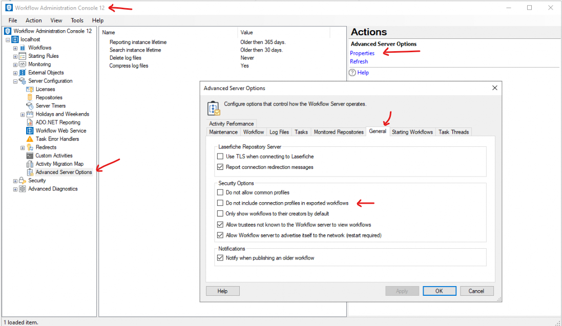Open the Monitored Repositories tab
Screen dimensions: 562x326
pos(339,132)
